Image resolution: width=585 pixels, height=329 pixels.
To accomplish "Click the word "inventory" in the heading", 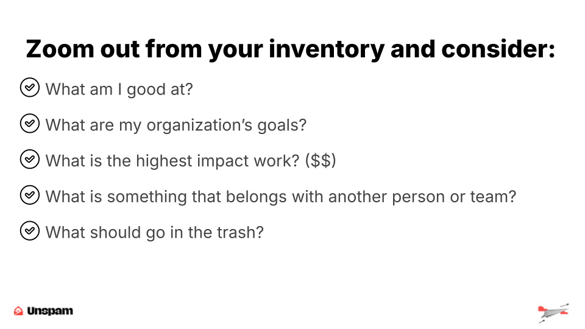I will click(x=327, y=50).
